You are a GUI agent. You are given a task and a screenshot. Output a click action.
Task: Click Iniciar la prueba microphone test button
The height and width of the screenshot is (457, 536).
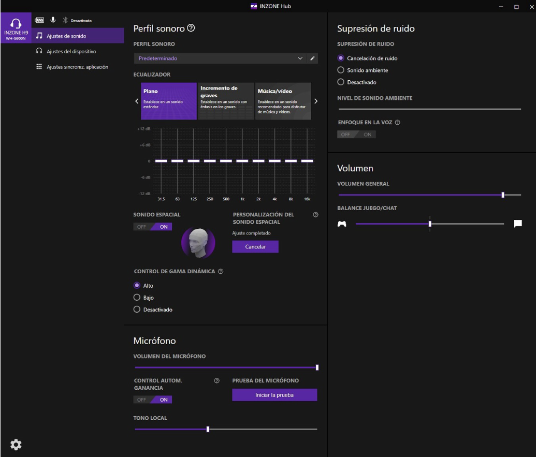point(274,395)
